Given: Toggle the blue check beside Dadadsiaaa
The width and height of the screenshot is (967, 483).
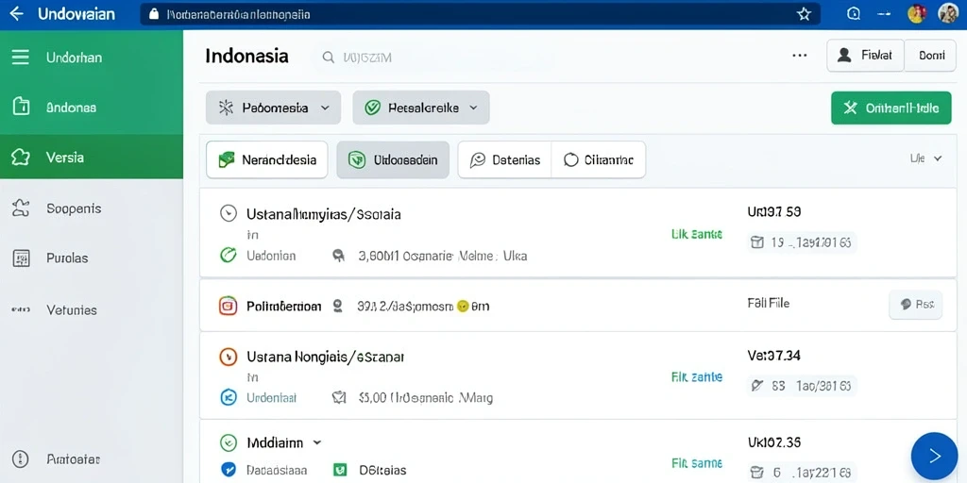Looking at the screenshot, I should point(229,470).
